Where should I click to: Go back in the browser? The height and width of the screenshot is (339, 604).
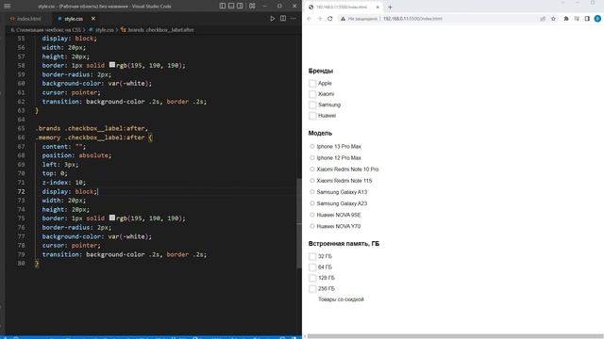[310, 19]
